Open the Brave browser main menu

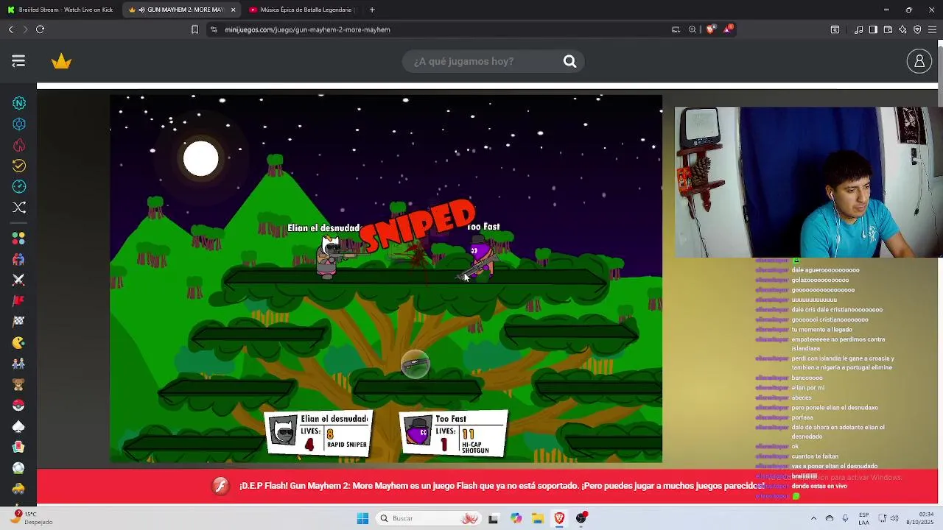point(932,29)
